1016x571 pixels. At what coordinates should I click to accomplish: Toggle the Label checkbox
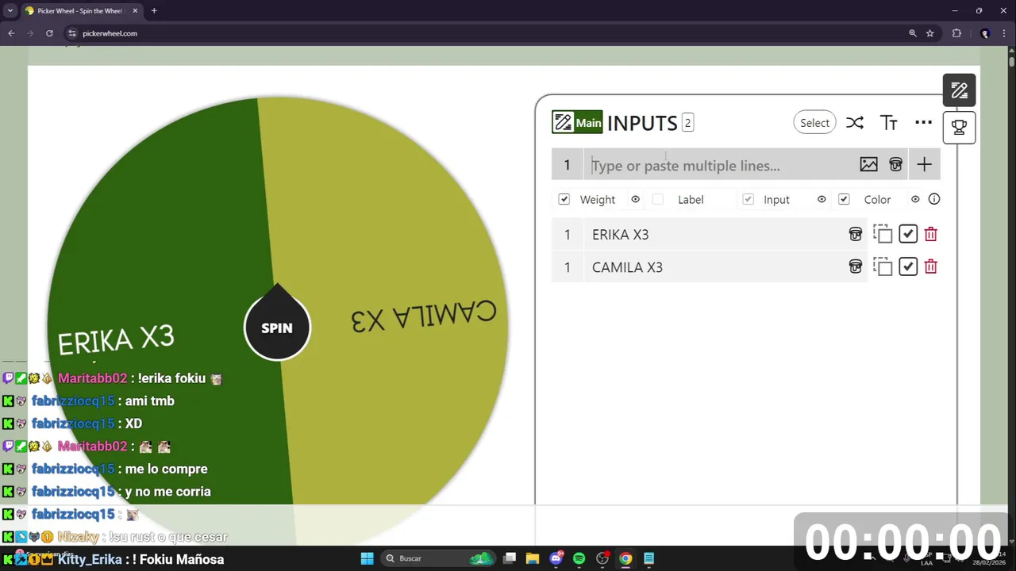click(657, 199)
